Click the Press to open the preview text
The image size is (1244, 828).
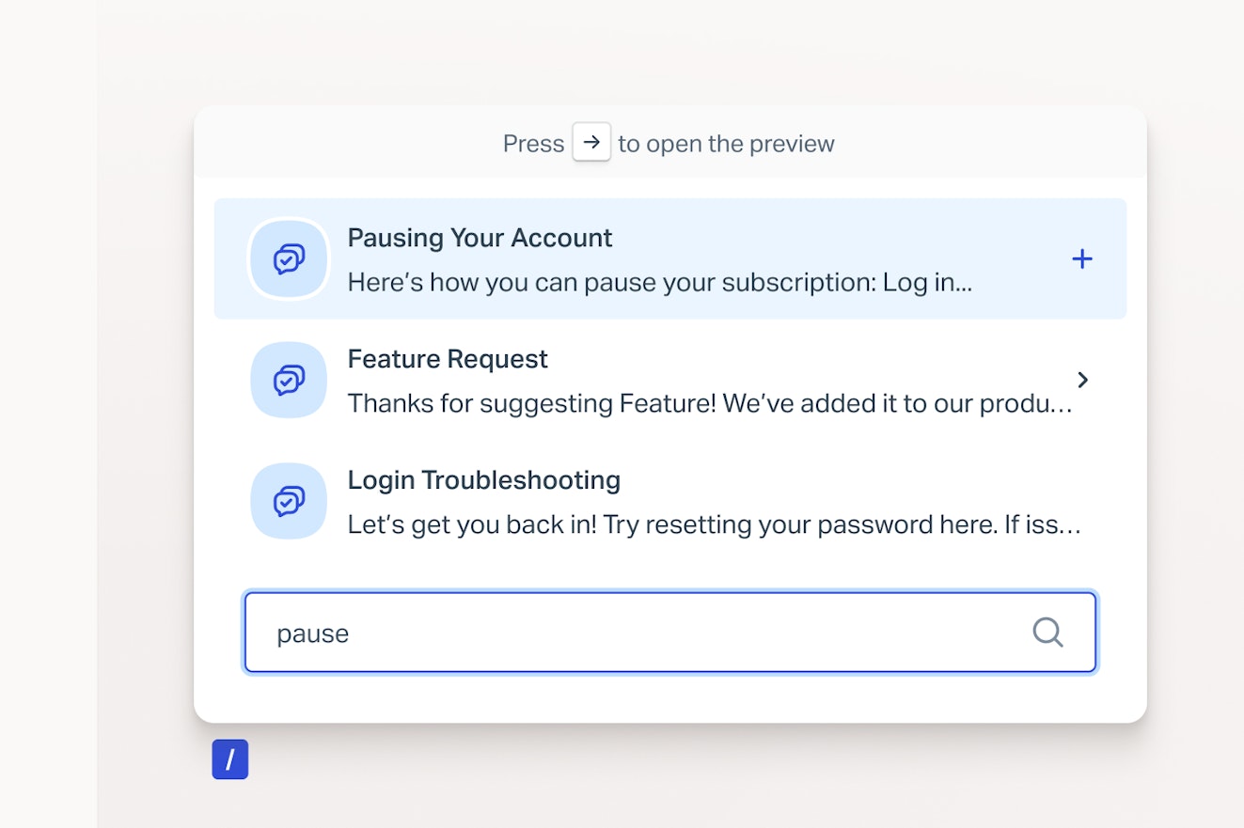[668, 143]
